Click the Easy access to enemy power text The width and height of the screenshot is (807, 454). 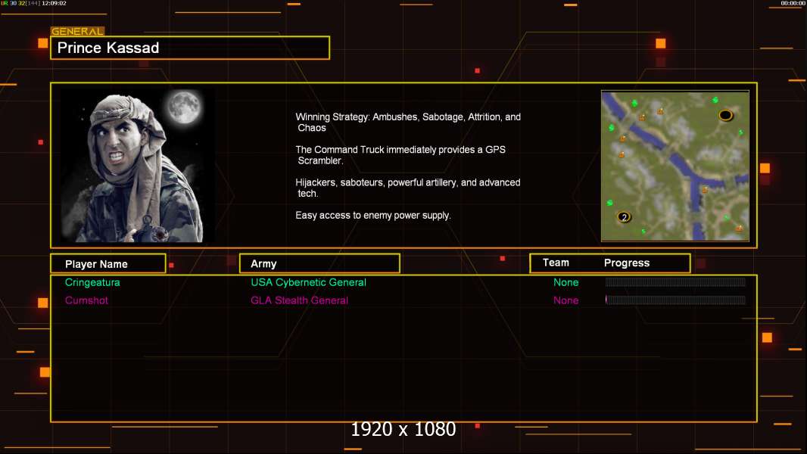pyautogui.click(x=373, y=216)
